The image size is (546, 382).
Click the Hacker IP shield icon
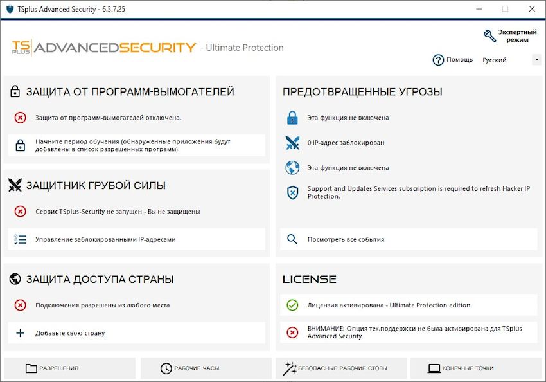292,192
